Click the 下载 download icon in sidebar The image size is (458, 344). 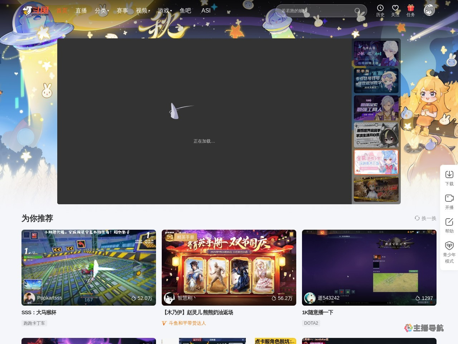[449, 175]
